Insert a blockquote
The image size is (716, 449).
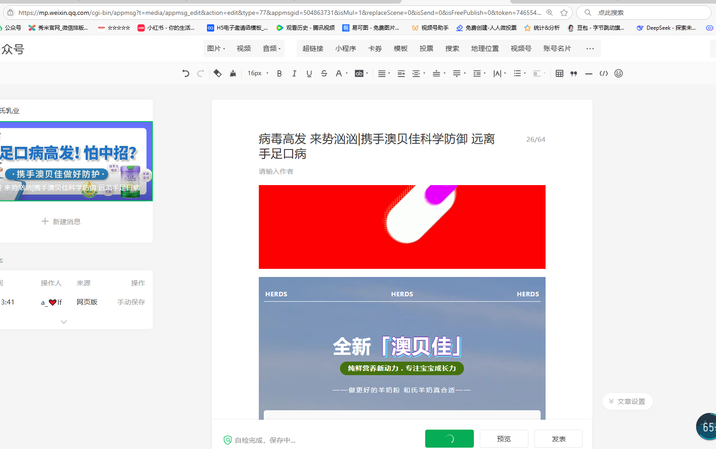(574, 73)
